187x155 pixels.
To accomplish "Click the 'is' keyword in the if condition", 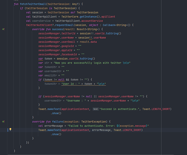I will (51, 8).
